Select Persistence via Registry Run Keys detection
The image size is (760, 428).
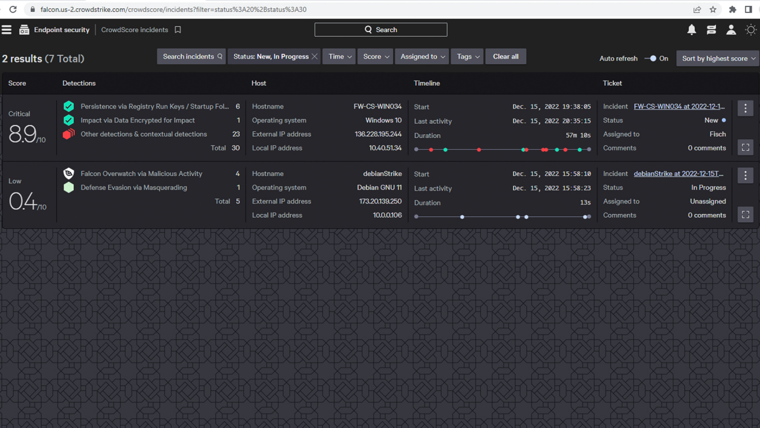coord(155,106)
